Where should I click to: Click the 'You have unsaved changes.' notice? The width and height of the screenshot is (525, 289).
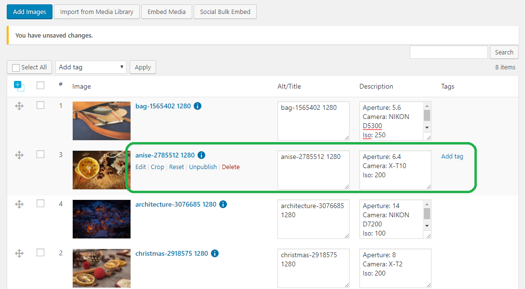pos(263,36)
